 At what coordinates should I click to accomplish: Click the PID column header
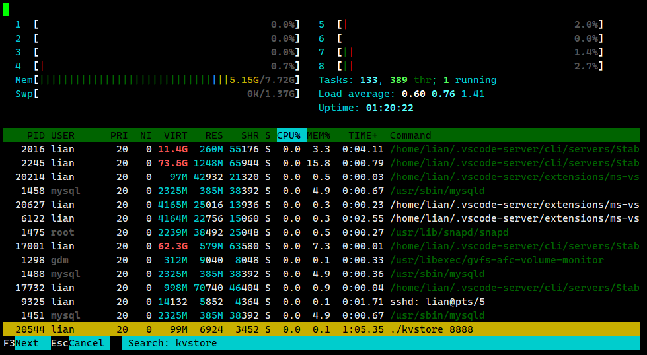[x=34, y=135]
